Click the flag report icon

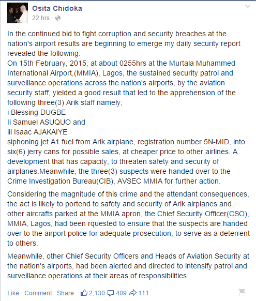(242, 292)
